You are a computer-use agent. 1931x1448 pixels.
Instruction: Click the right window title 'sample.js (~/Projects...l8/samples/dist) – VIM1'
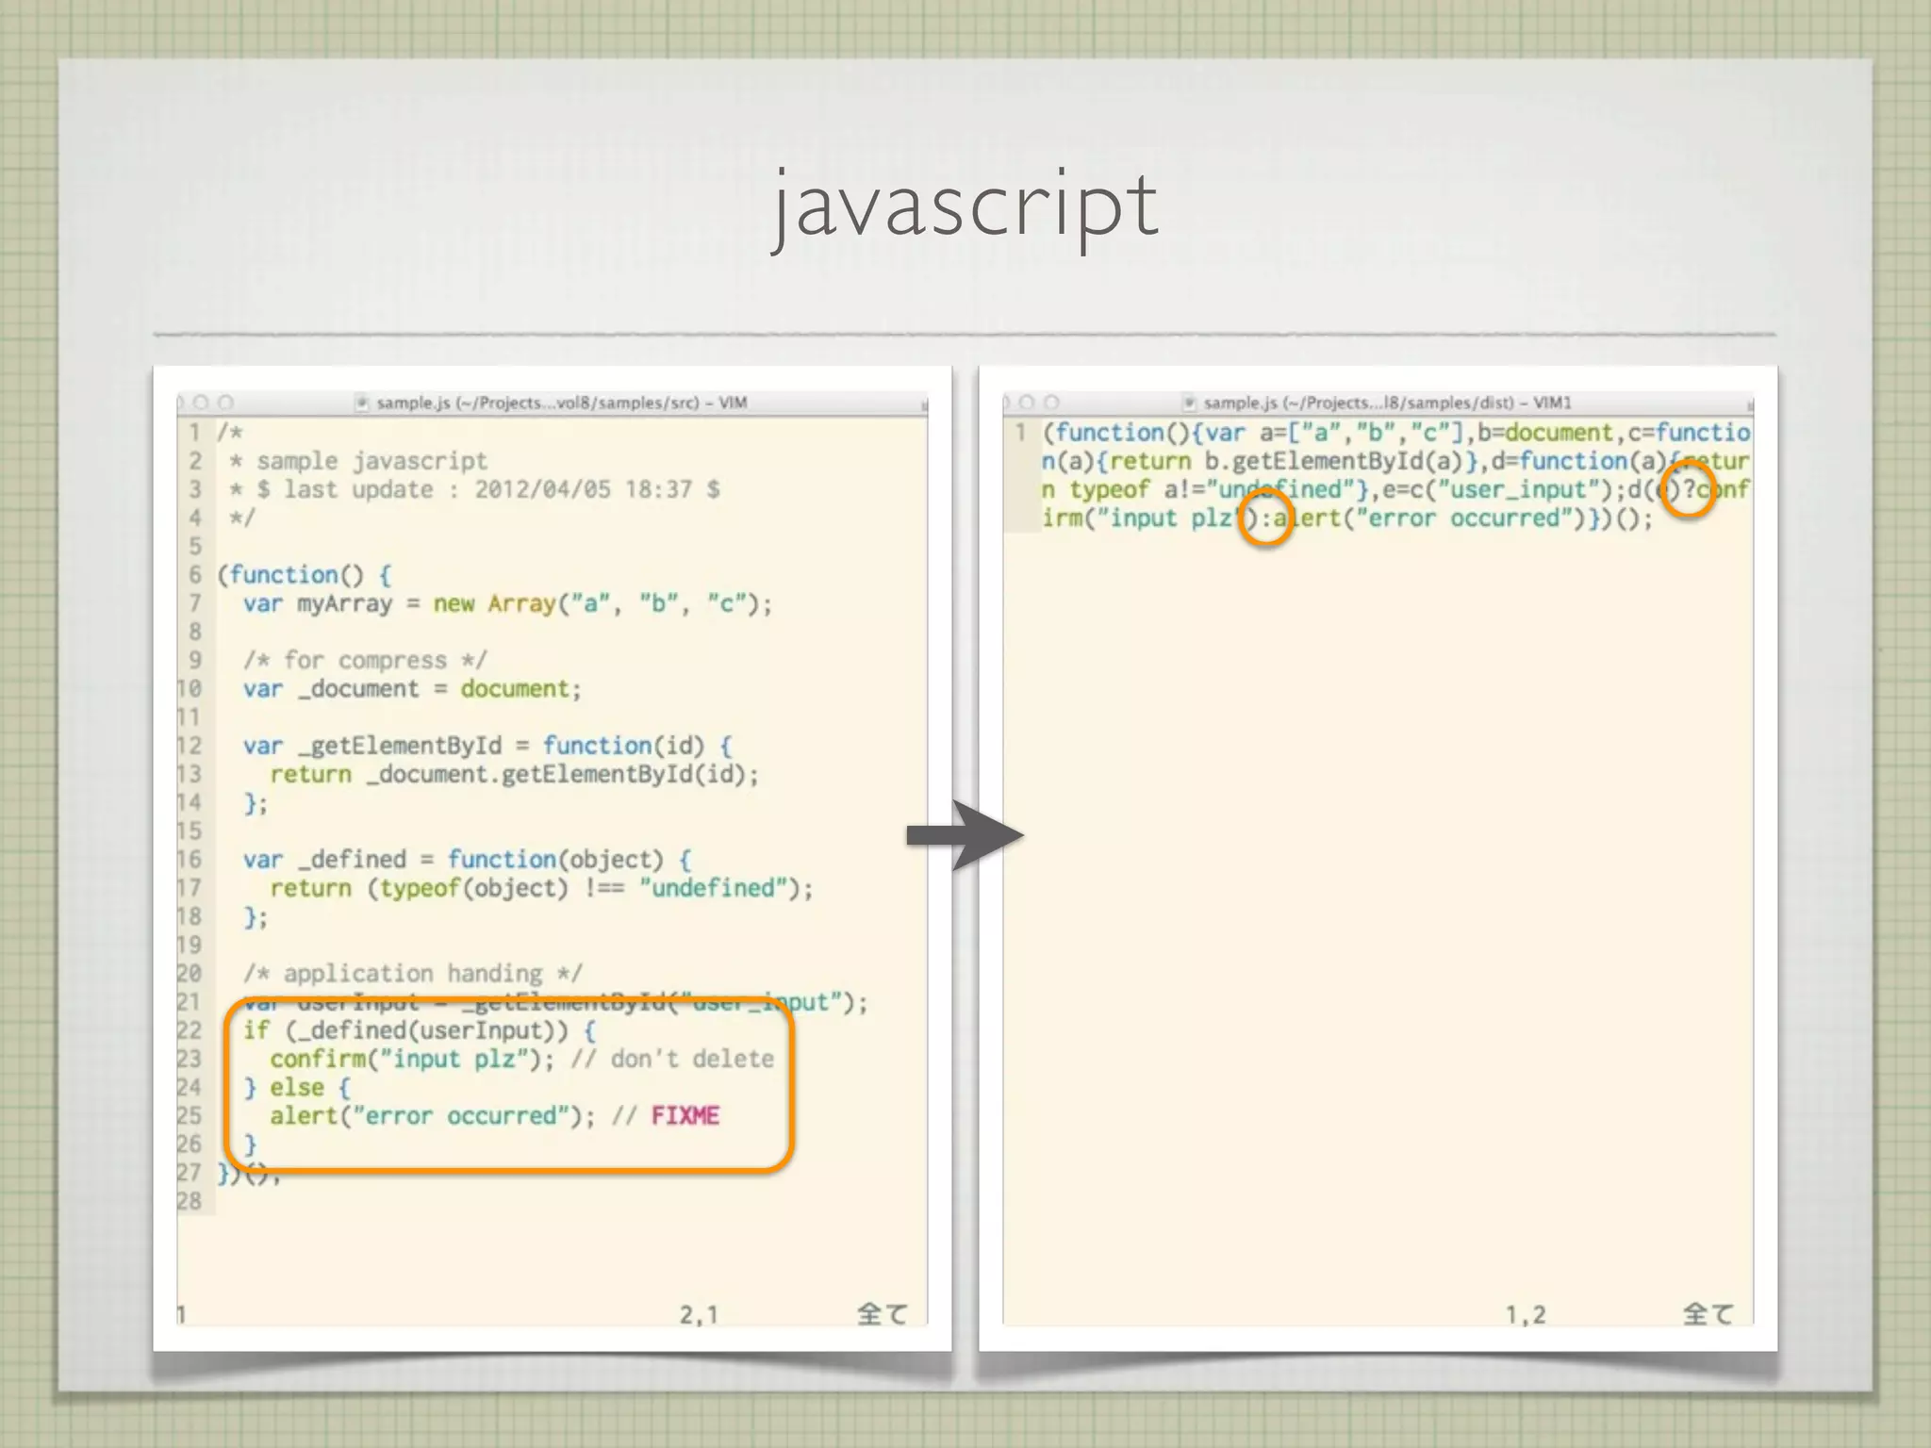pos(1387,403)
